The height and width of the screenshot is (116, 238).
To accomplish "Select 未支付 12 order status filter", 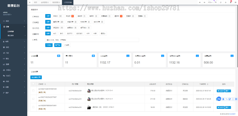I will point(57,16).
